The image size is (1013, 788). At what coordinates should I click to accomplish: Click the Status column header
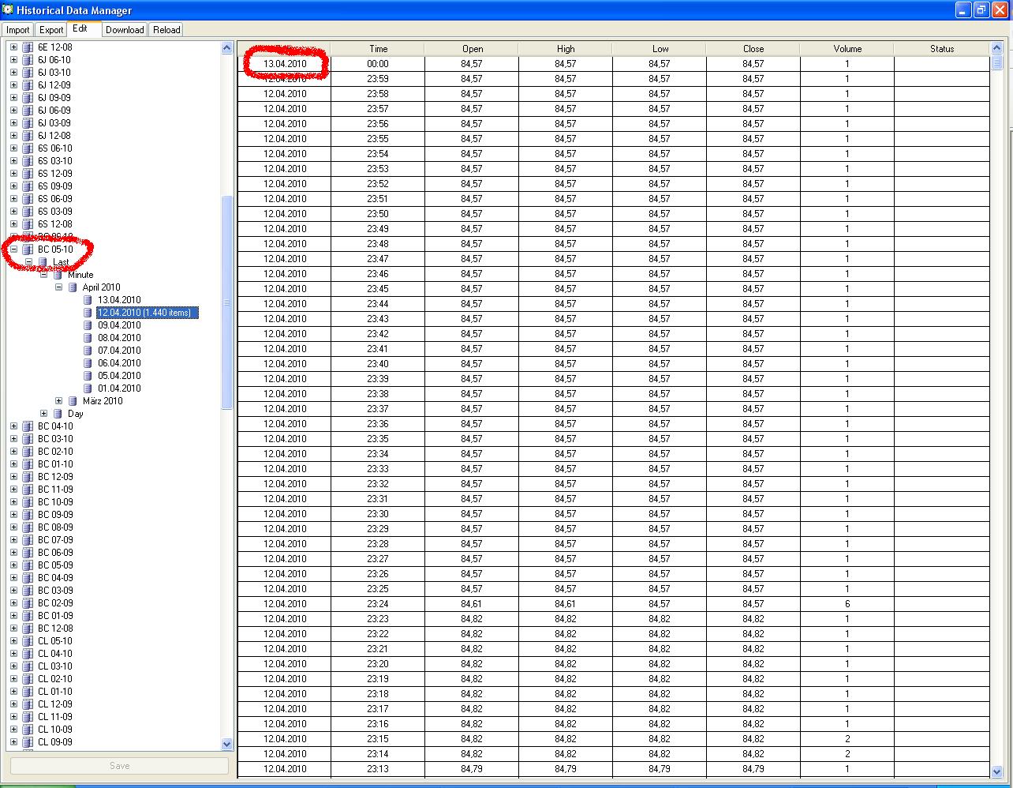[942, 49]
